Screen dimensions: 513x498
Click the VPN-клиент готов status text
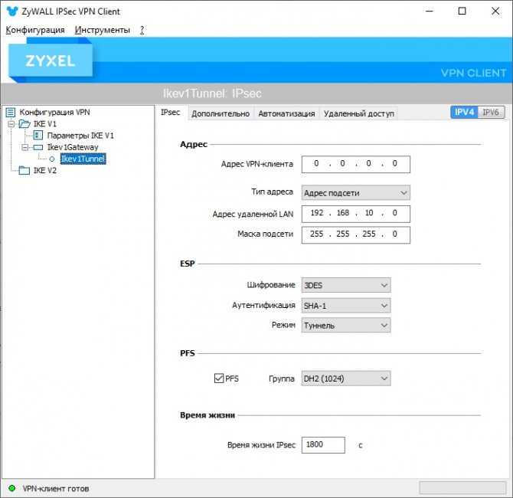point(56,488)
